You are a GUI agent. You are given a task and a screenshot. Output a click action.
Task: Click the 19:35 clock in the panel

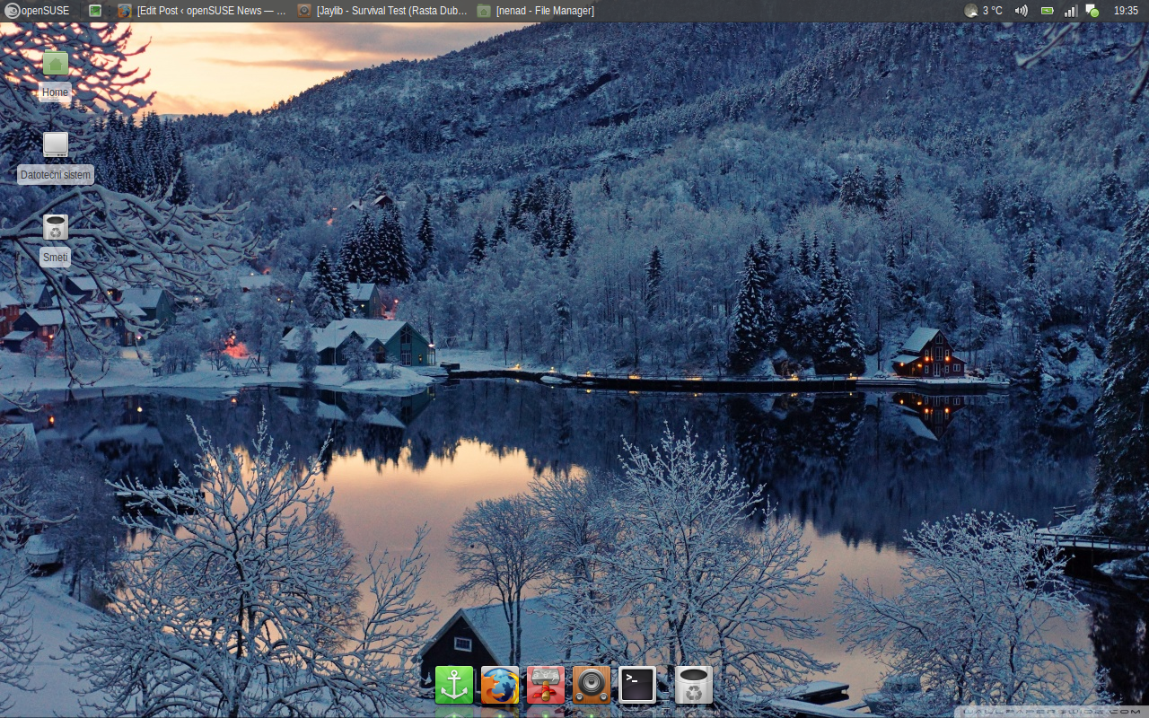tap(1126, 11)
